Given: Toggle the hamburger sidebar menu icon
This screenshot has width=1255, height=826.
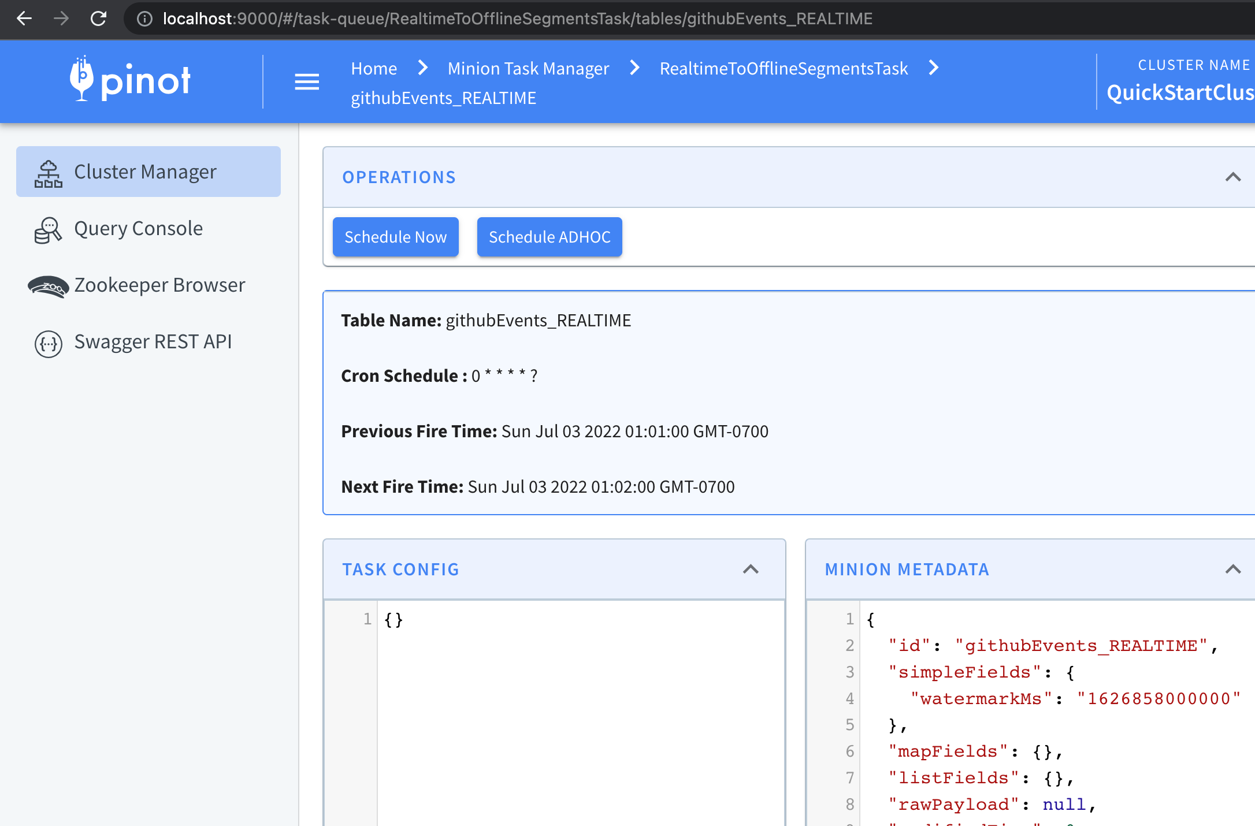Looking at the screenshot, I should tap(307, 82).
